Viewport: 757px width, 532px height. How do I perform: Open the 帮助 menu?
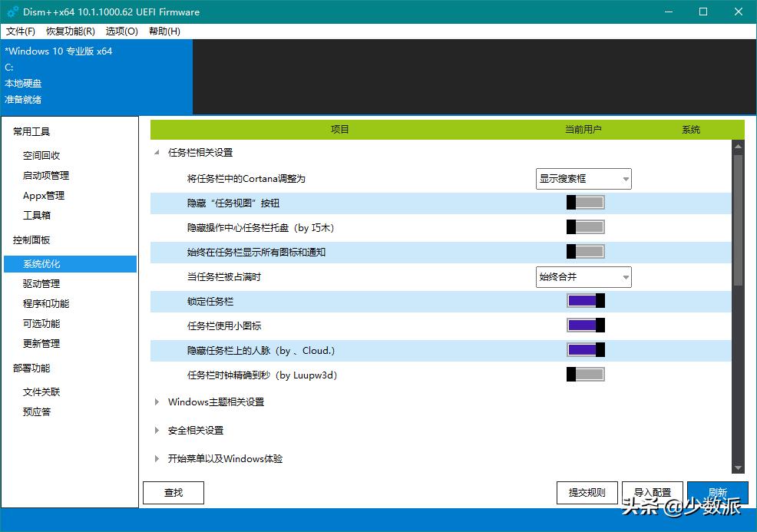click(162, 31)
